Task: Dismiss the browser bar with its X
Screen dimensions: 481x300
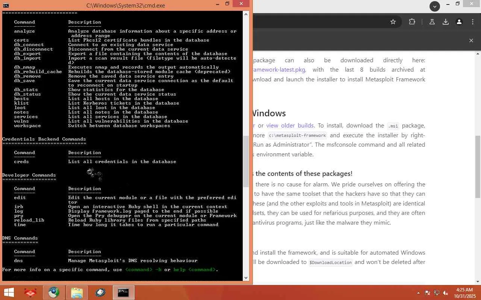Action: pyautogui.click(x=471, y=40)
